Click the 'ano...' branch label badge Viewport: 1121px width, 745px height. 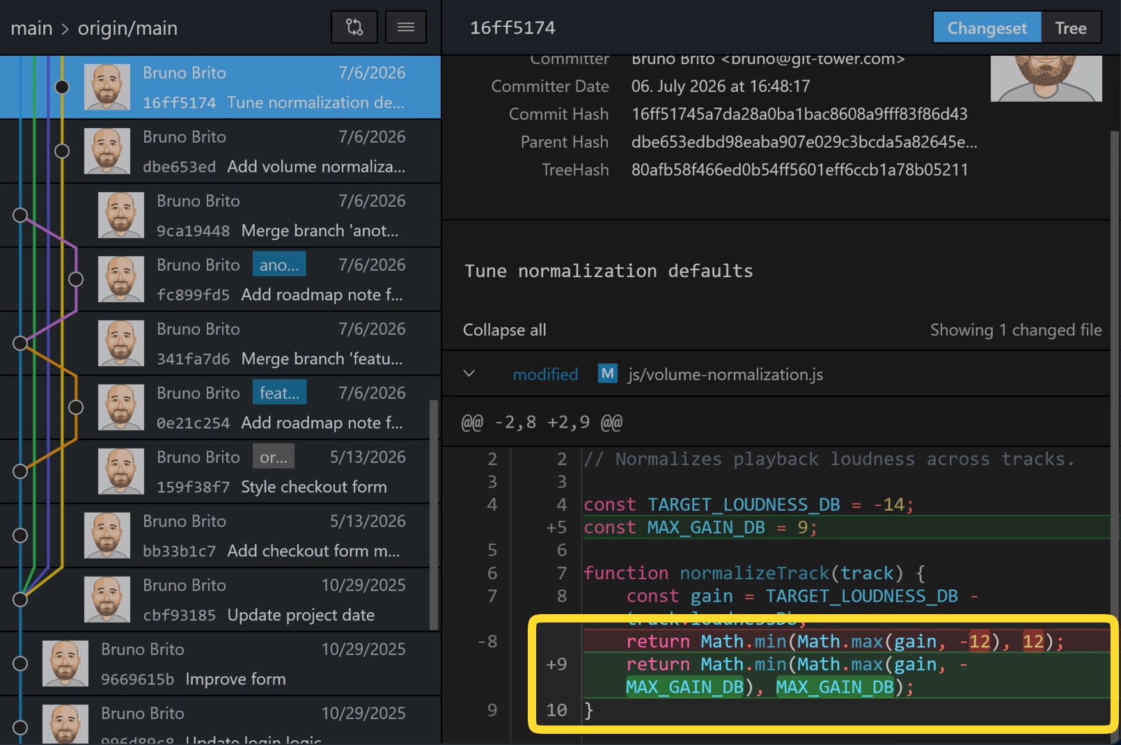coord(279,265)
